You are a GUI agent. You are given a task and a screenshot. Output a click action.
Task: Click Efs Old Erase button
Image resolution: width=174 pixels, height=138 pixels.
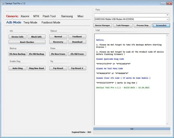coord(77,54)
